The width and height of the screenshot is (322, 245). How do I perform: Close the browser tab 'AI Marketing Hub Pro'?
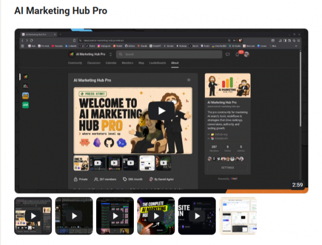(55, 34)
